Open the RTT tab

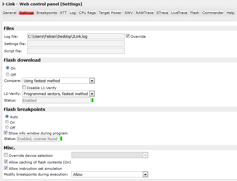pyautogui.click(x=63, y=13)
